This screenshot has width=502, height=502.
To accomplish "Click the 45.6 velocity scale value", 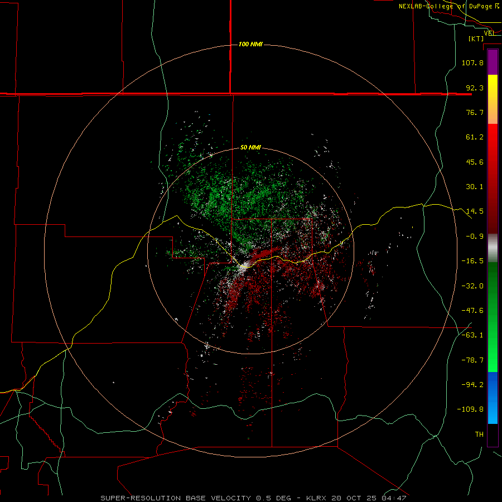I will click(475, 162).
